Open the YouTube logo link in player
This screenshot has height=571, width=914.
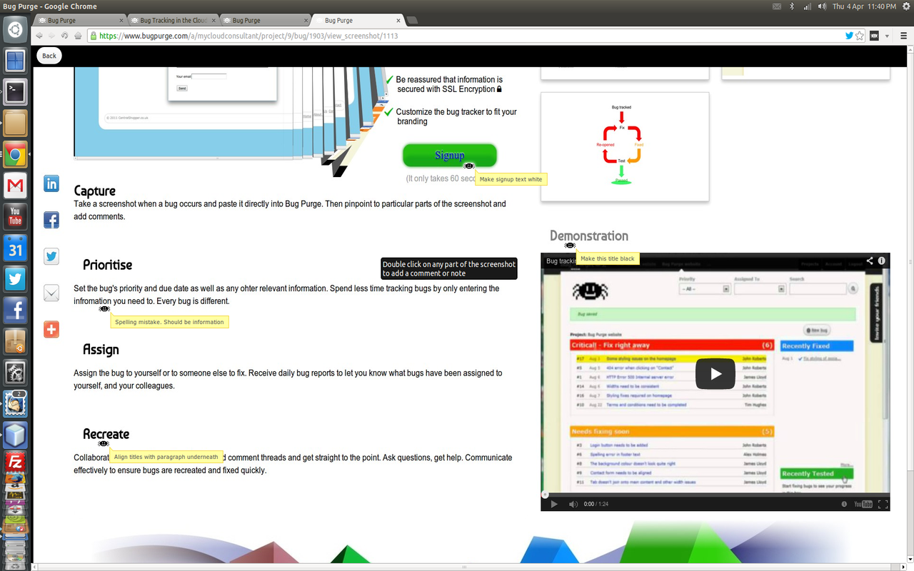click(x=863, y=504)
